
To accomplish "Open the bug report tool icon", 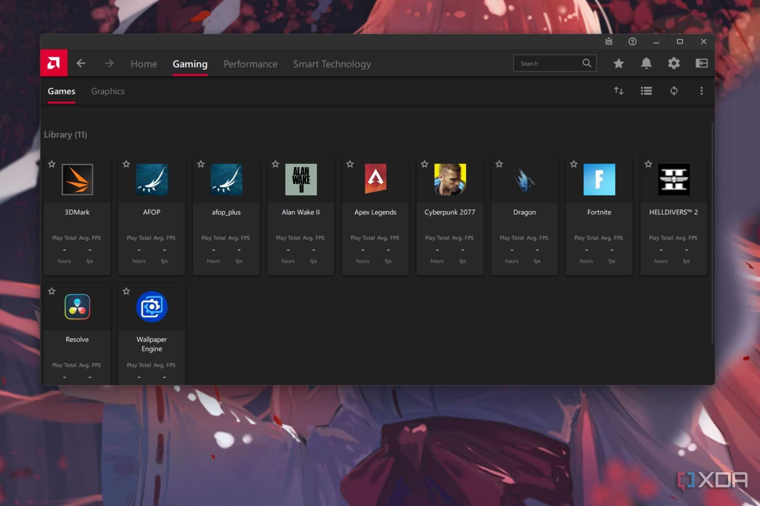I will point(609,42).
